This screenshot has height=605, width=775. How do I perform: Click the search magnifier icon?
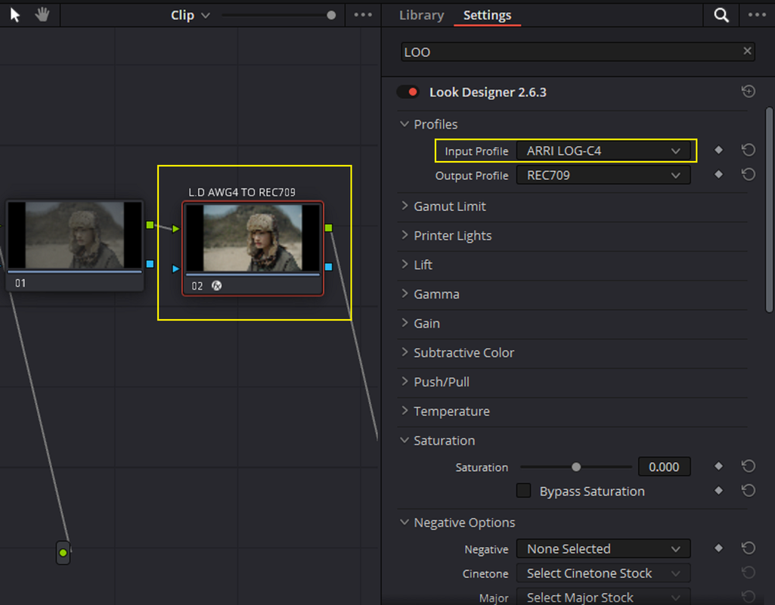coord(721,15)
